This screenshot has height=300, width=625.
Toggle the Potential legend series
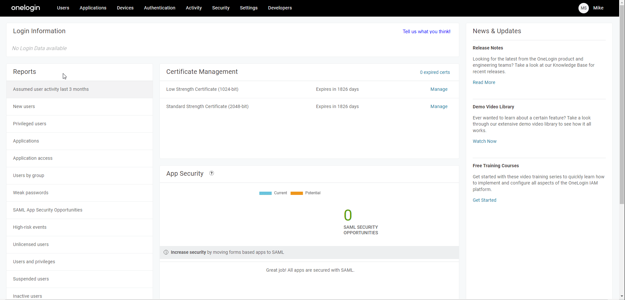(x=305, y=193)
